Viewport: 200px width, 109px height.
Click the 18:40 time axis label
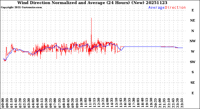[143, 103]
